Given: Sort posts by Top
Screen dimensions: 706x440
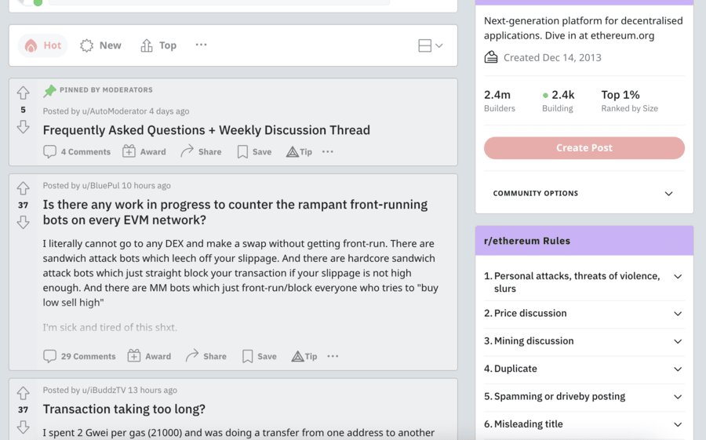Looking at the screenshot, I should 158,45.
